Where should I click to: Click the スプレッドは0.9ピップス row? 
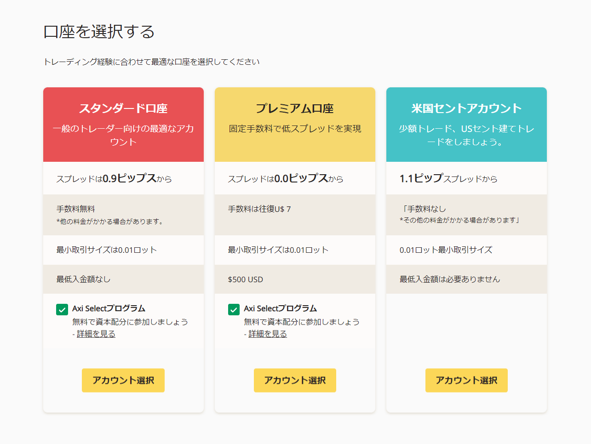123,179
